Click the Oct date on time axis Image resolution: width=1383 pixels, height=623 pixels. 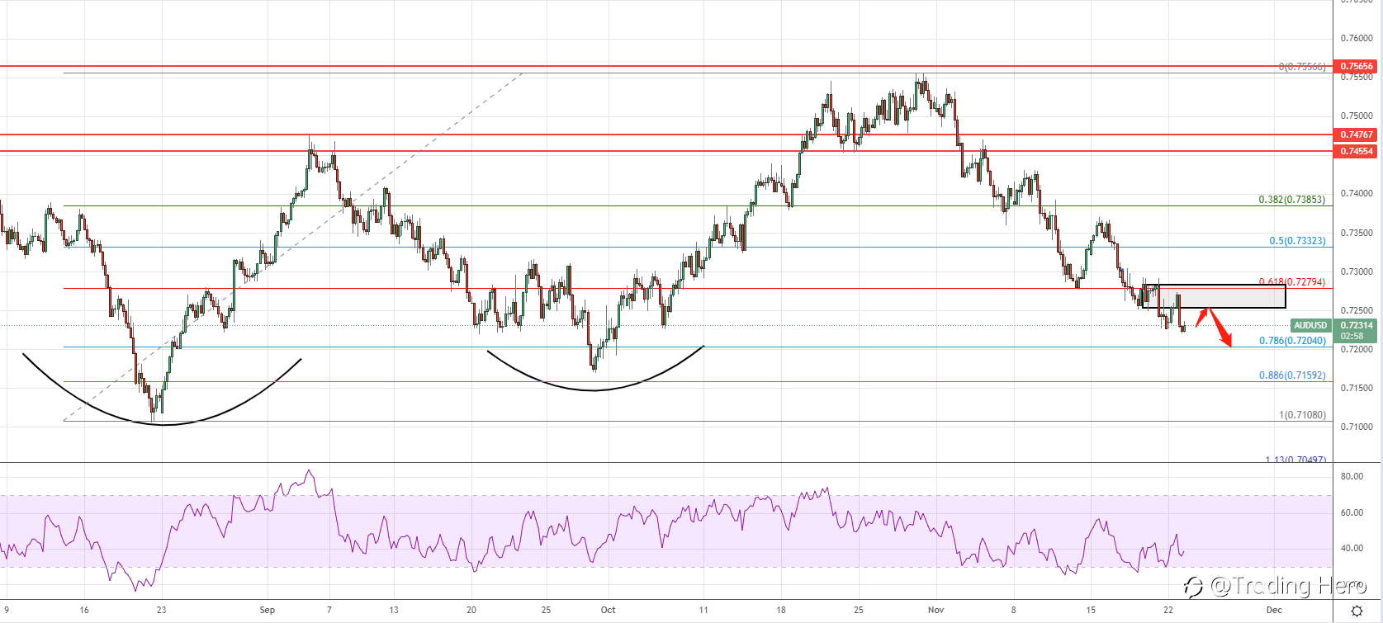tap(608, 610)
